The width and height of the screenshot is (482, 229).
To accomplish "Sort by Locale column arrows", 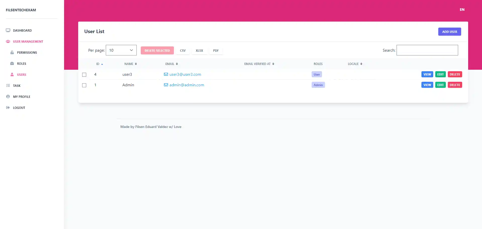I will (x=361, y=64).
